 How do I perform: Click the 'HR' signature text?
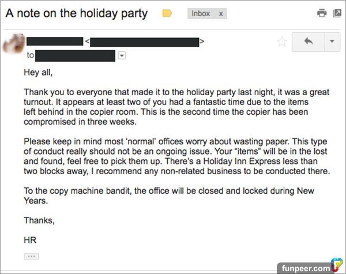pyautogui.click(x=30, y=239)
